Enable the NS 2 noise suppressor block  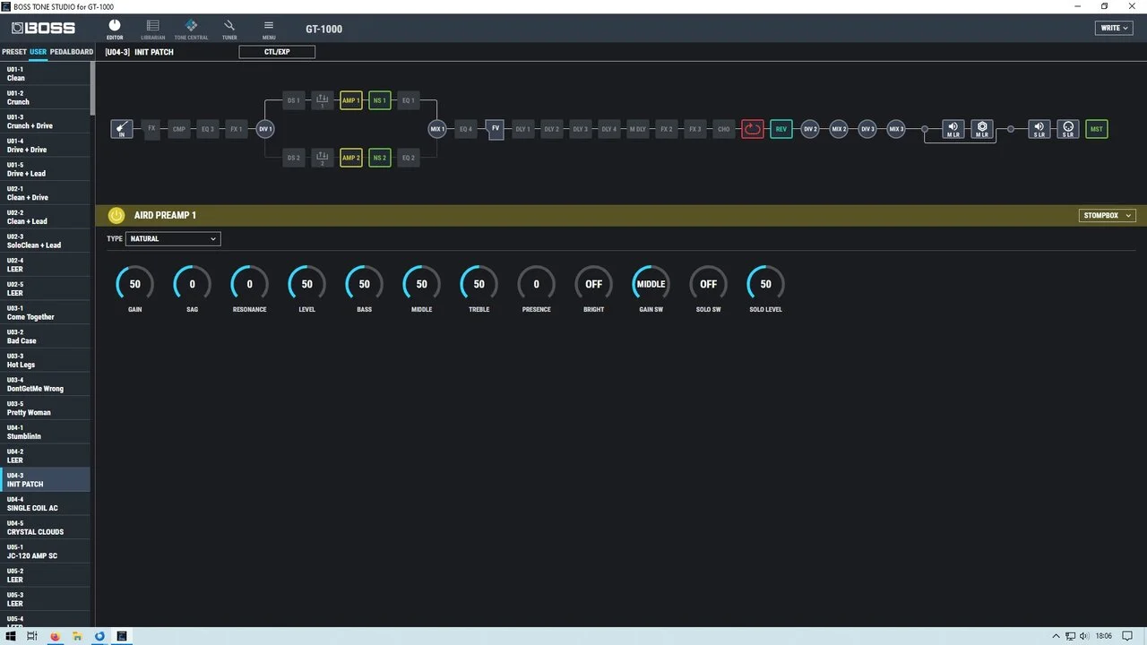click(x=379, y=157)
